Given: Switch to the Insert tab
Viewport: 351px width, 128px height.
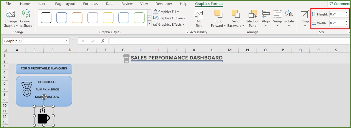Looking at the screenshot, I should [x=42, y=4].
